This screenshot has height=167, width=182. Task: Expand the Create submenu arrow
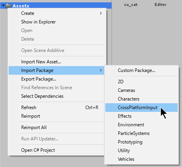coord(101,13)
